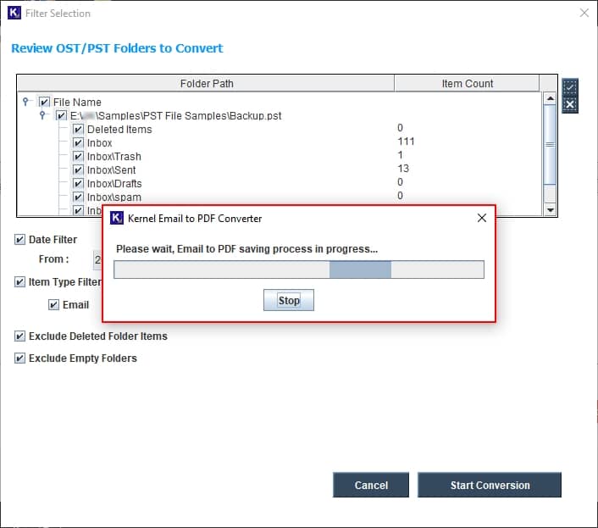The height and width of the screenshot is (528, 598).
Task: Click the Kernel logo in progress dialog title
Action: pos(116,218)
